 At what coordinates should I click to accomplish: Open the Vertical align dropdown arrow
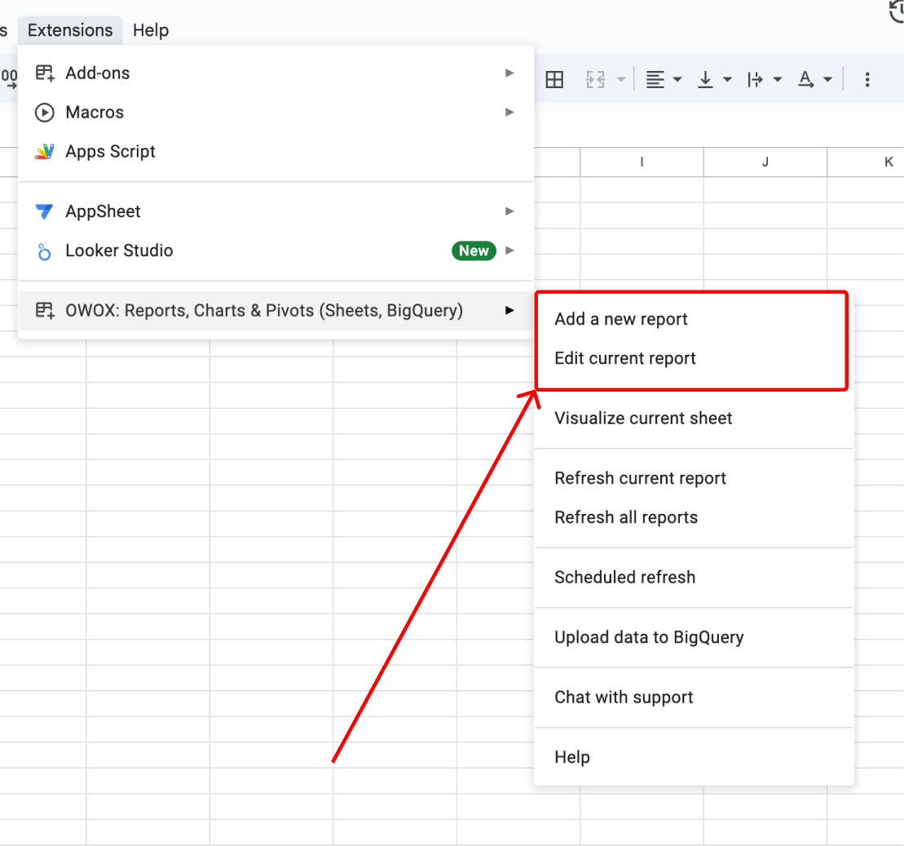[x=728, y=80]
